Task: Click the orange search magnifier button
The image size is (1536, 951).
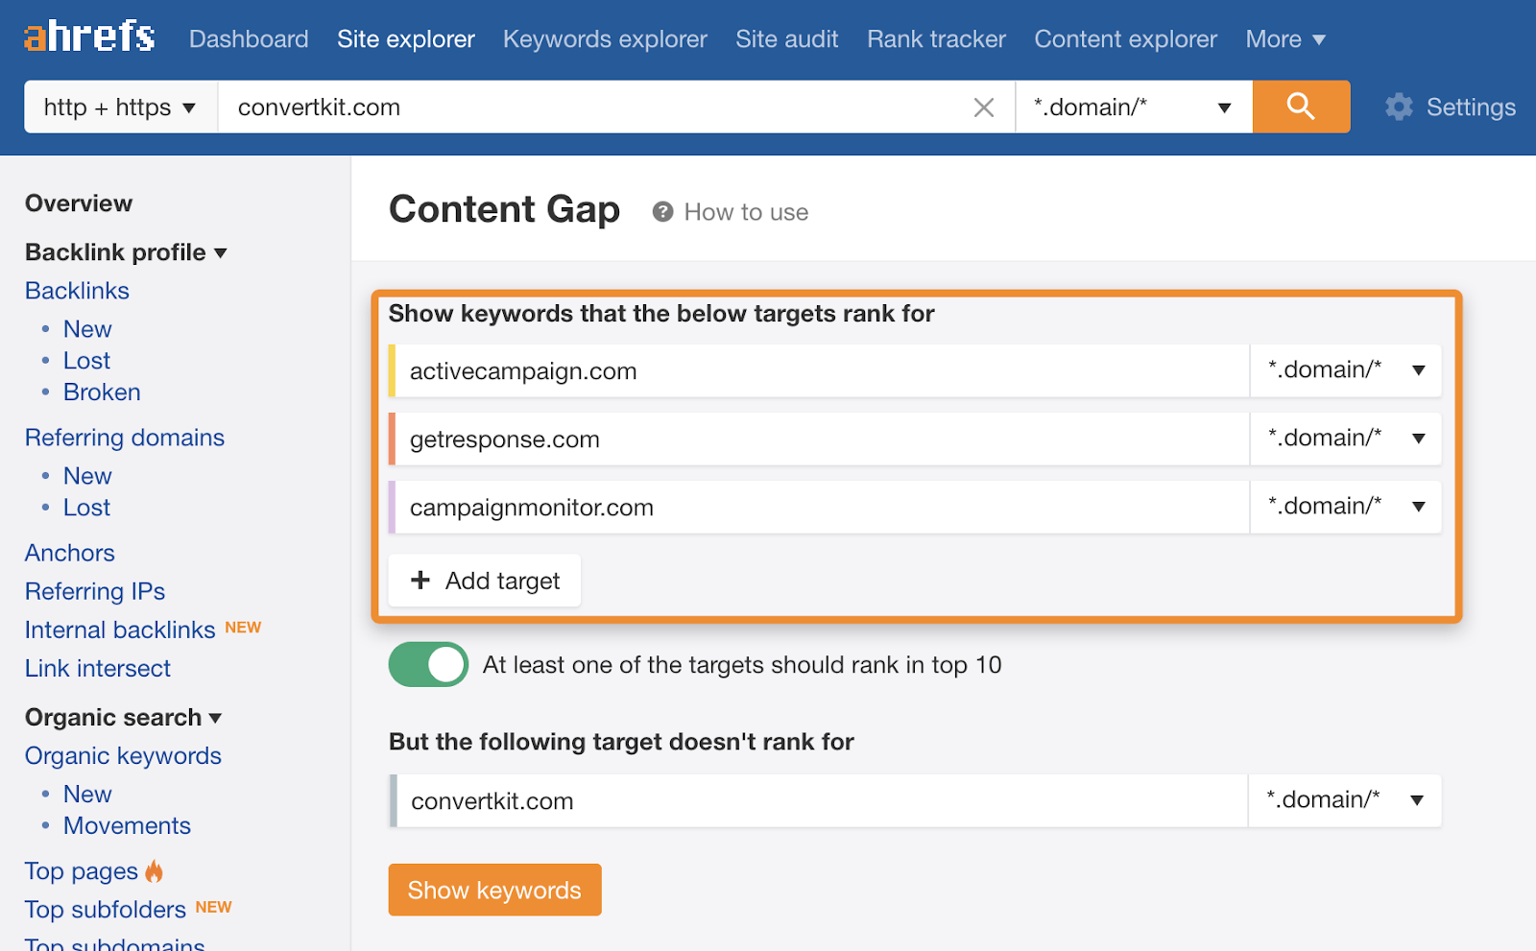Action: (x=1301, y=107)
